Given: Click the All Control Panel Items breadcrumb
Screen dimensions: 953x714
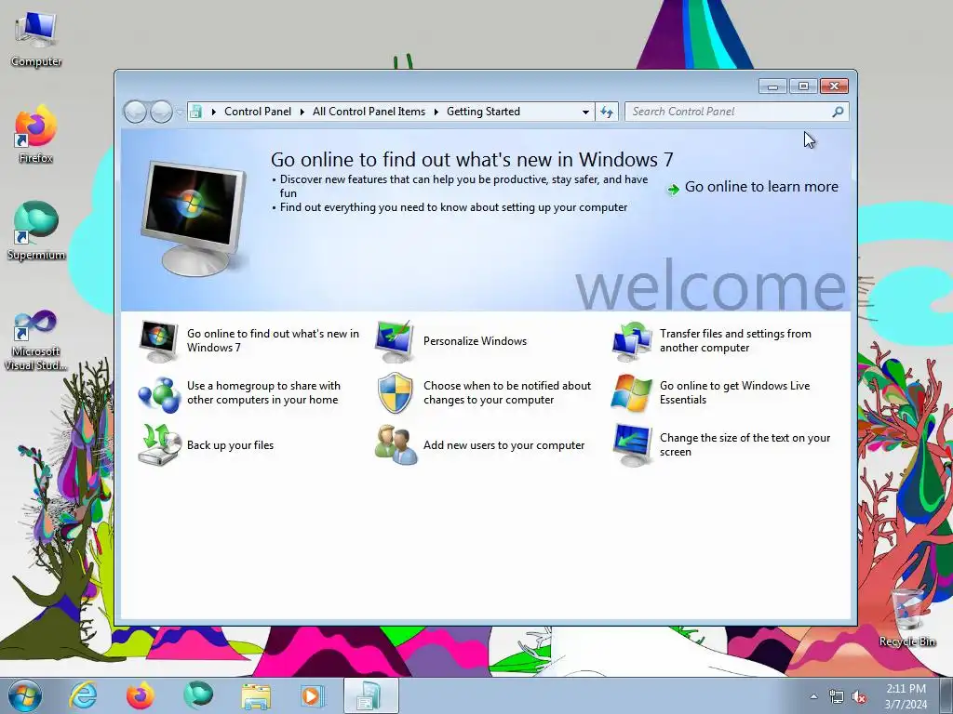Looking at the screenshot, I should (369, 112).
